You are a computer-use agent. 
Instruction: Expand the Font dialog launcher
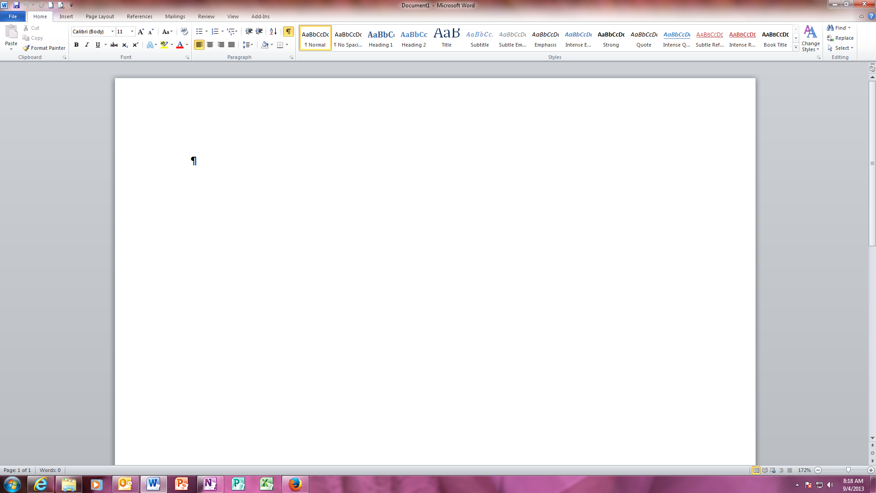click(187, 58)
